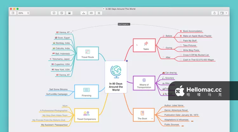This screenshot has height=132, width=238.
Task: Open the zoom percentage dropdown
Action: (x=23, y=13)
